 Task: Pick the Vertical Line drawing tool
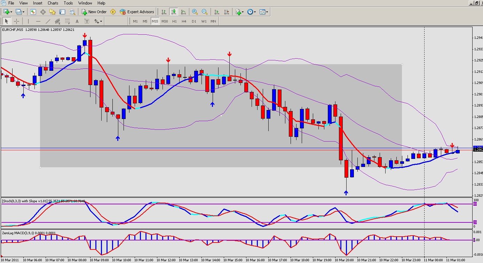pos(29,21)
